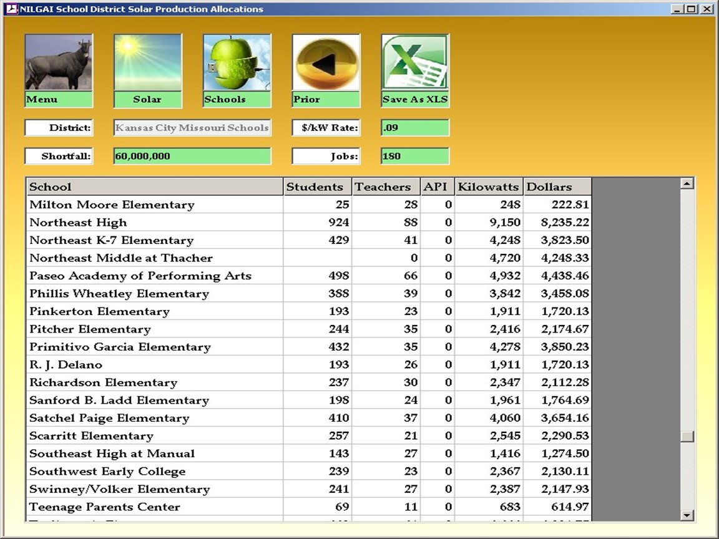Click kilowatts value 683

489,507
